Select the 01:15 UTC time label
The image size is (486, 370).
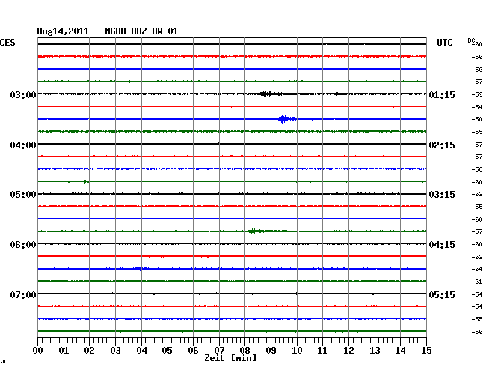click(x=442, y=94)
